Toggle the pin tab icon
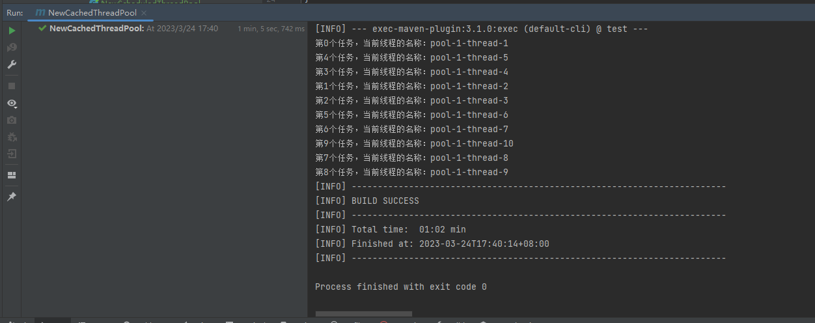Screen dimensions: 815x323 [12, 197]
